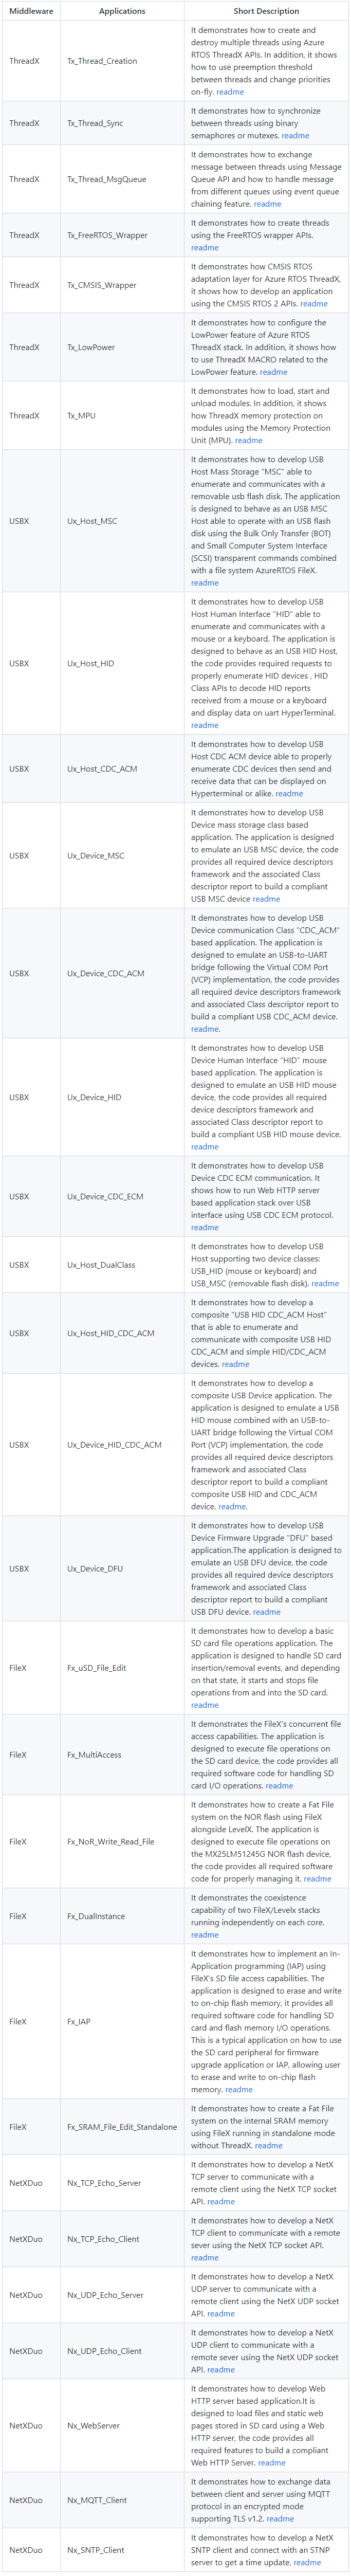This screenshot has height=2576, width=351.
Task: Follow the Ux_Host_CDC_ACM readme link
Action: (289, 793)
